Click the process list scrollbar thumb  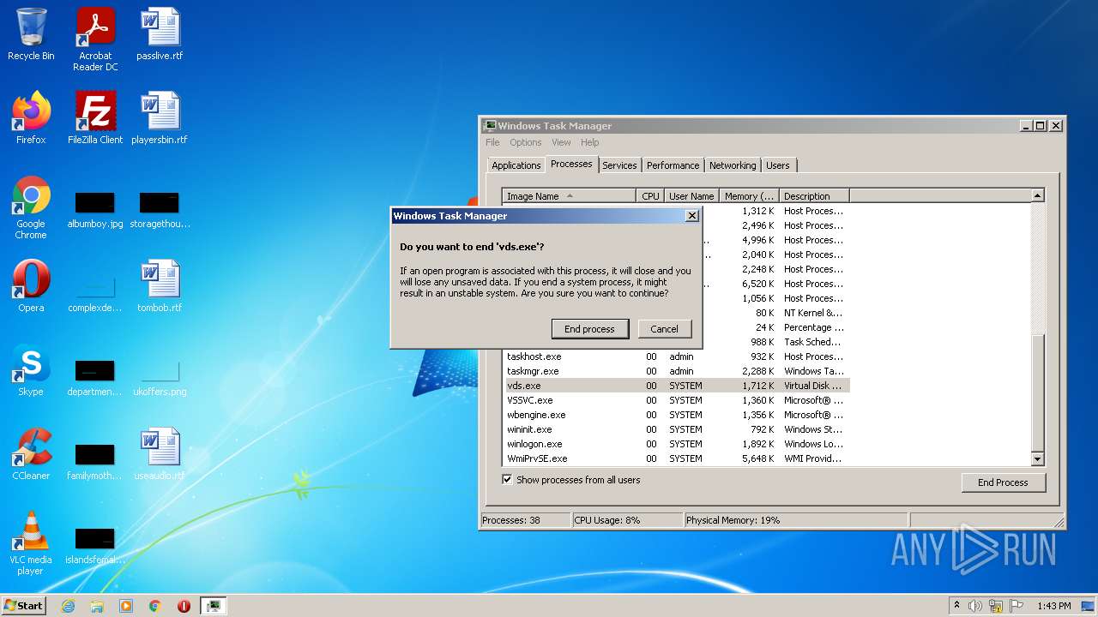click(1037, 392)
